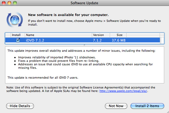Click the Install 2 Items button
Screen dimensions: 169x113
(147, 106)
